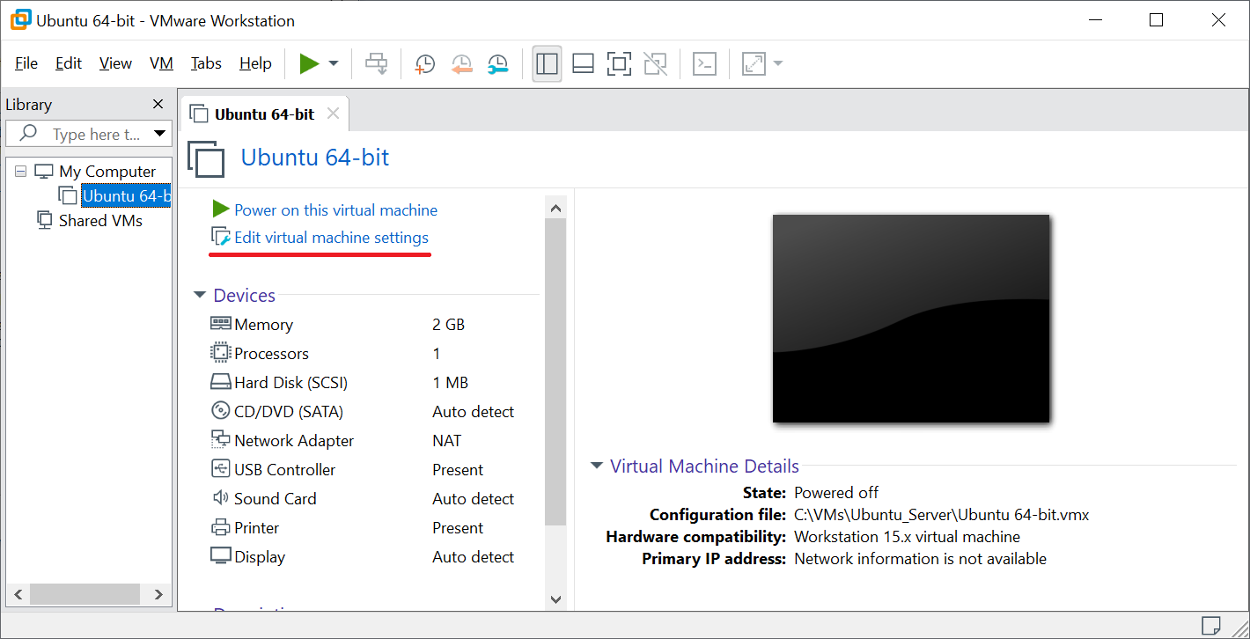Viewport: 1250px width, 639px height.
Task: Click the Printer icon
Action: tap(220, 527)
